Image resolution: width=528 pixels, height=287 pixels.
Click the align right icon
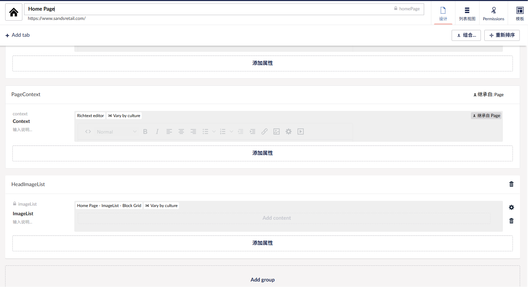(193, 131)
